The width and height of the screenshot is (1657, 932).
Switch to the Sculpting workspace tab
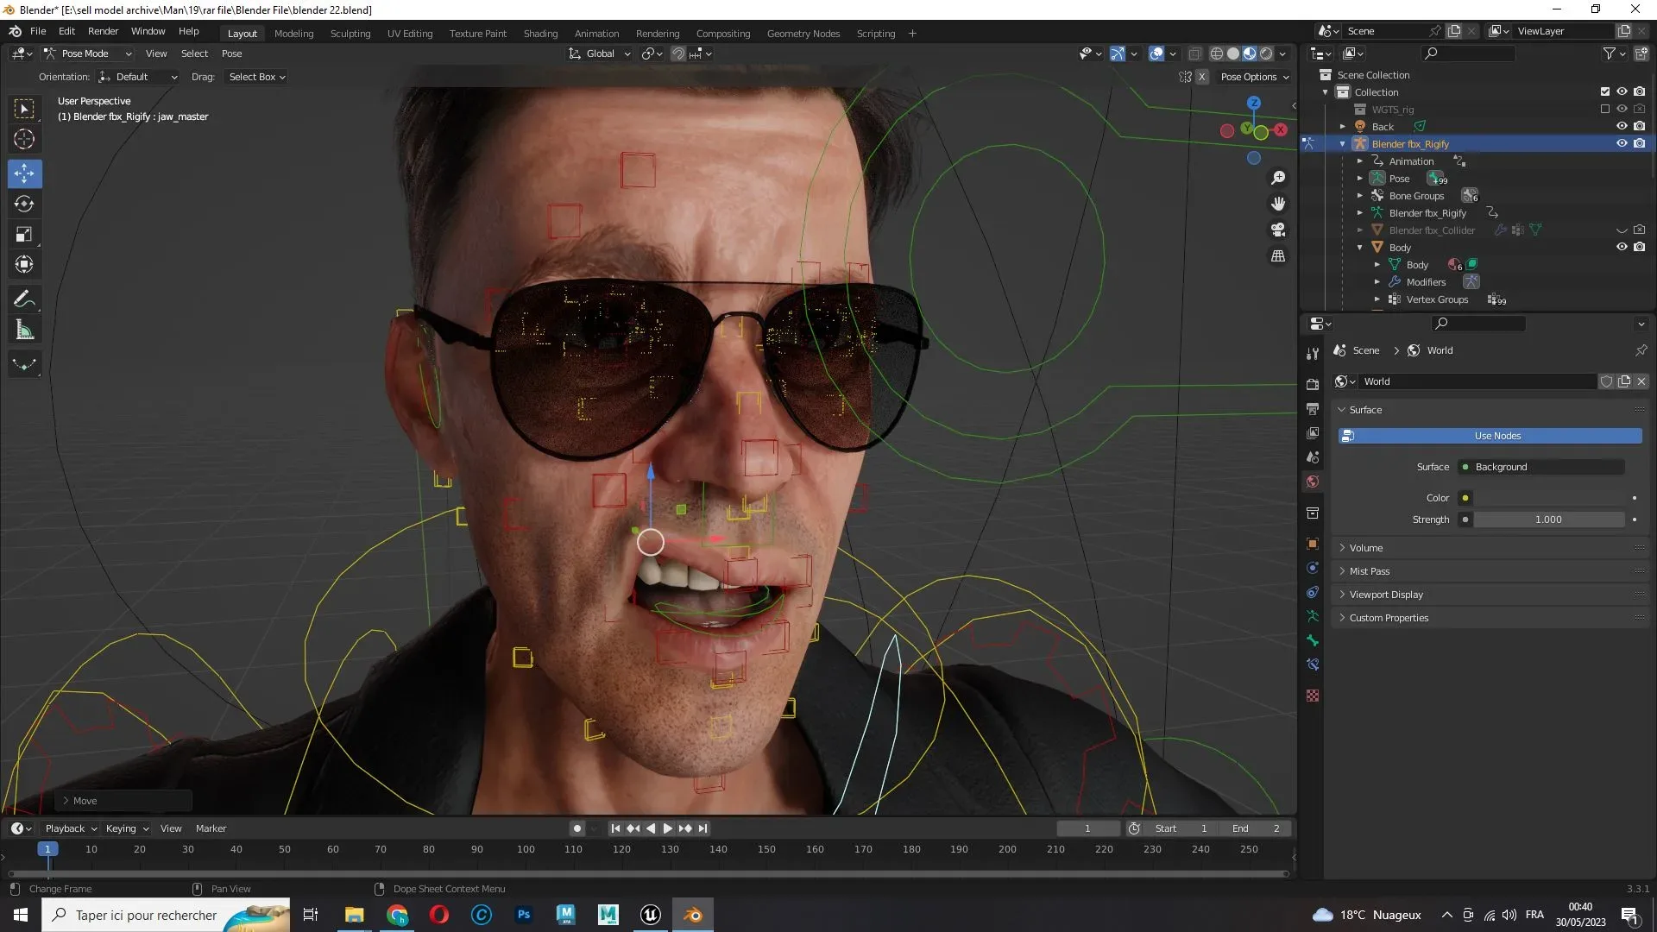[350, 34]
